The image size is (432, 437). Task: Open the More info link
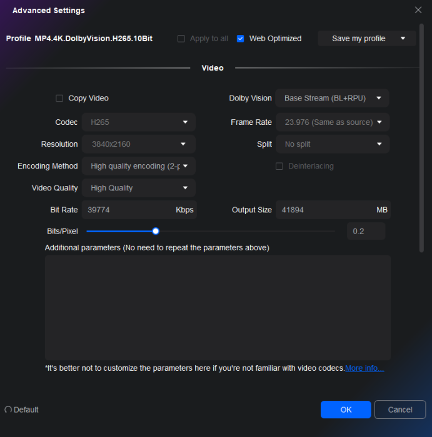(364, 368)
